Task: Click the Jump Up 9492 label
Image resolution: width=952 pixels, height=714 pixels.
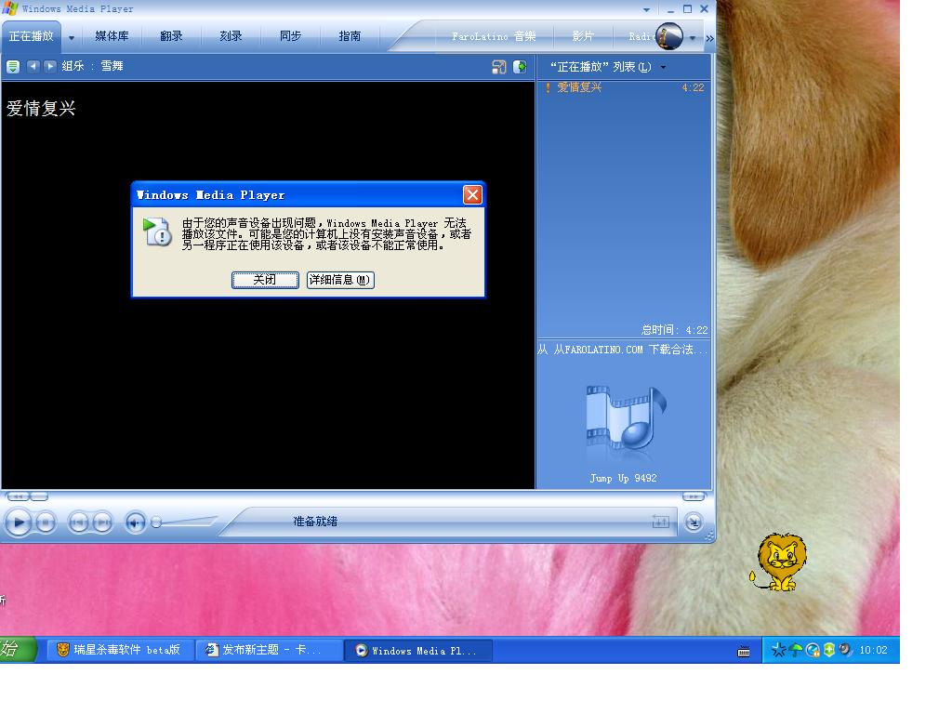Action: (x=623, y=479)
